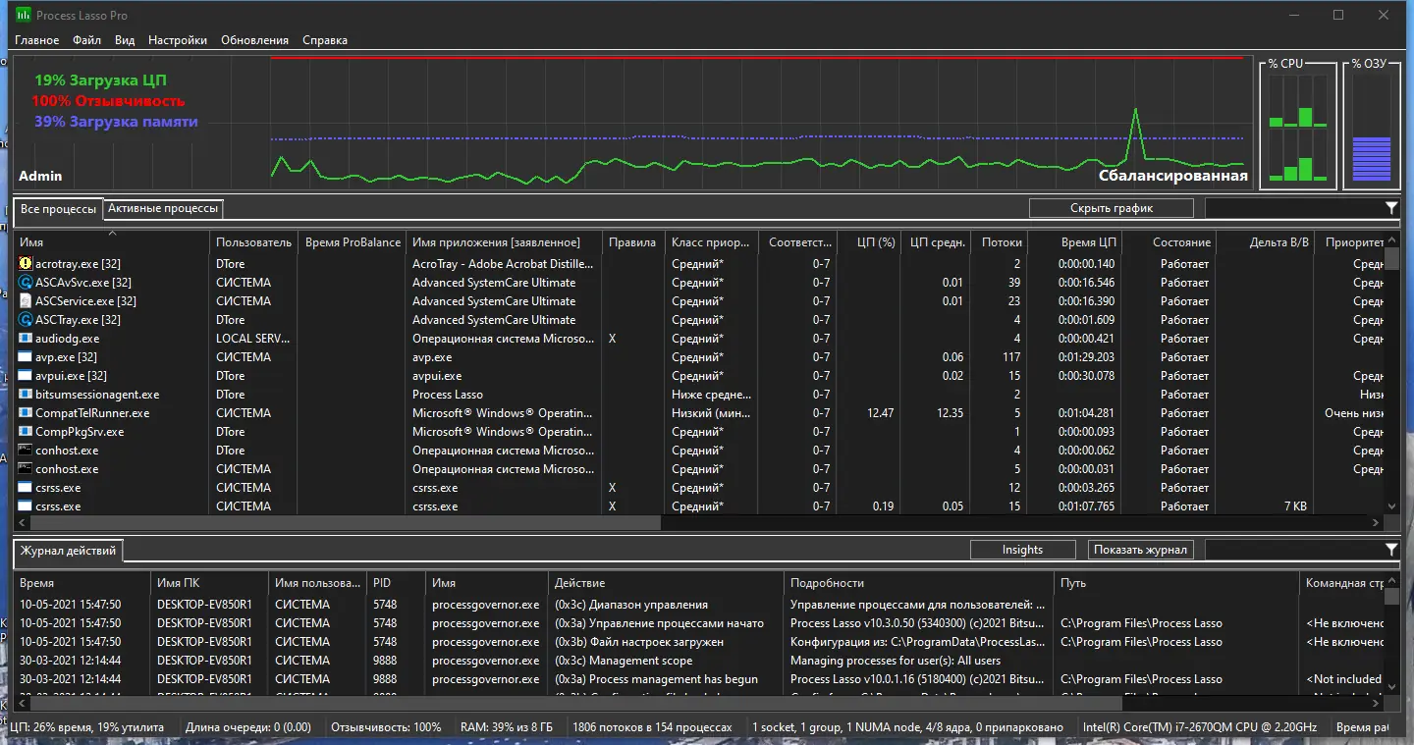Click the acrotray.exe process icon
Image resolution: width=1414 pixels, height=745 pixels.
tap(26, 264)
